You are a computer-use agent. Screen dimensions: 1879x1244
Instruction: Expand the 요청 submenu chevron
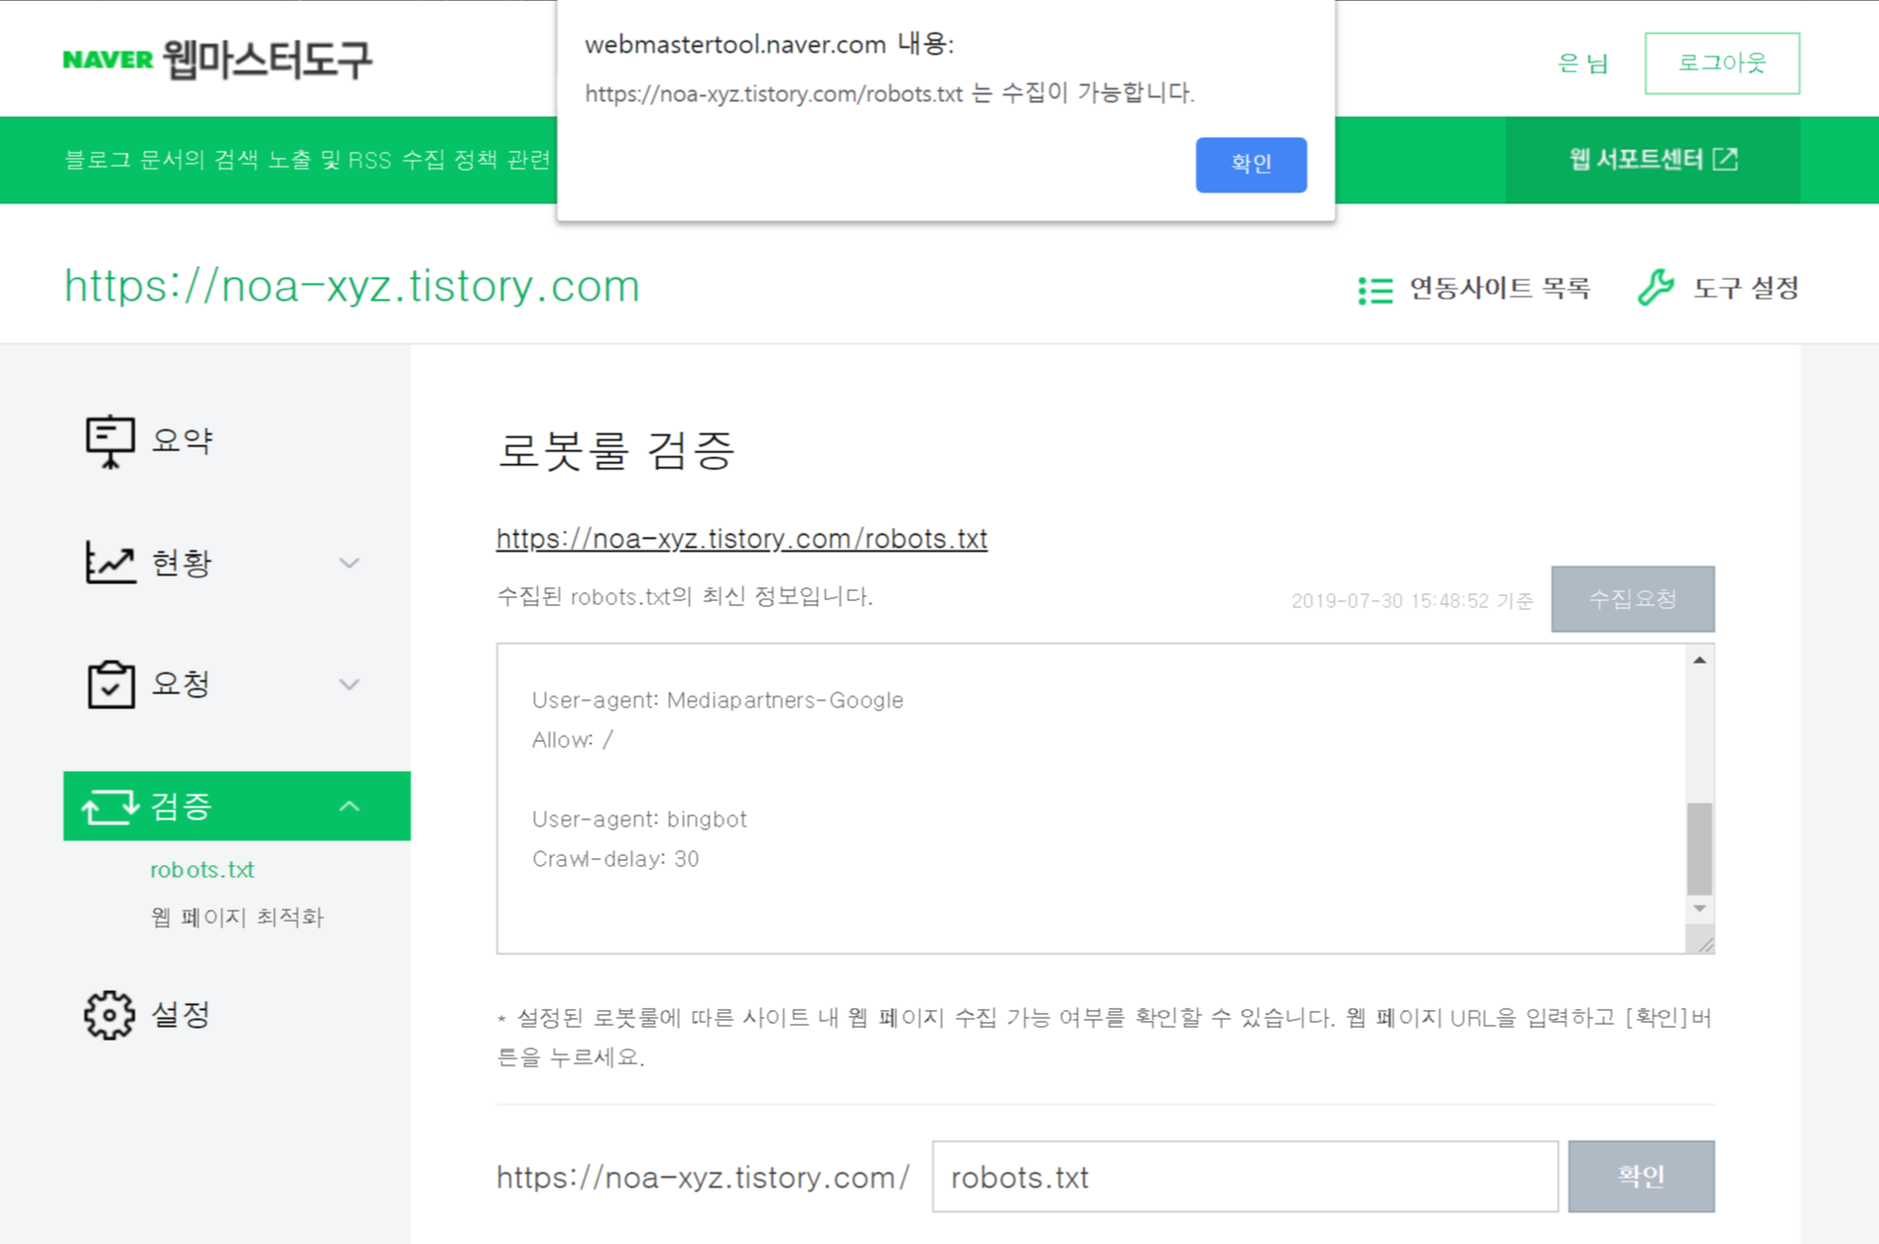[x=349, y=684]
